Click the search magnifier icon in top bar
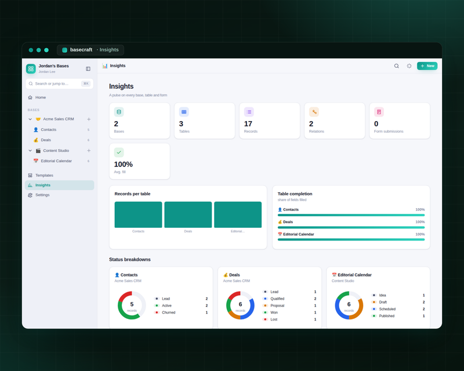The image size is (464, 371). click(x=396, y=66)
